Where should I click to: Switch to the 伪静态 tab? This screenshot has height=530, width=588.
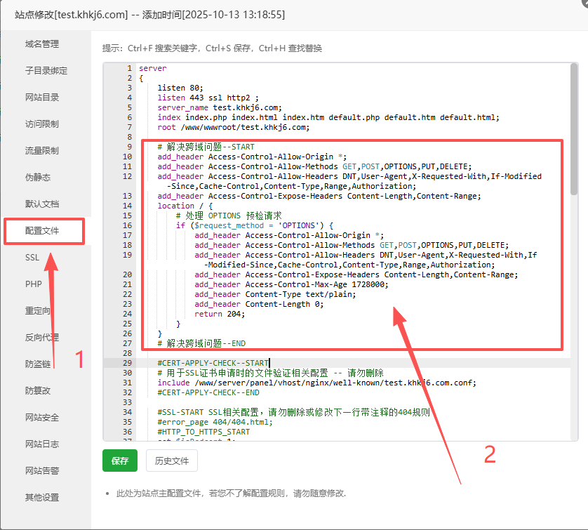[38, 178]
